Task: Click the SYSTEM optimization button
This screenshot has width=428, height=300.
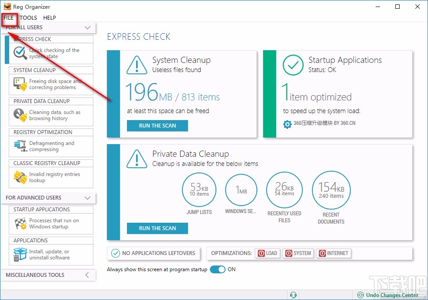Action: tap(298, 253)
